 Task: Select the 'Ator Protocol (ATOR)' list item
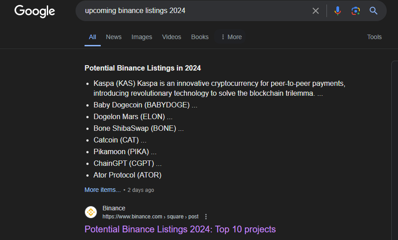click(127, 175)
